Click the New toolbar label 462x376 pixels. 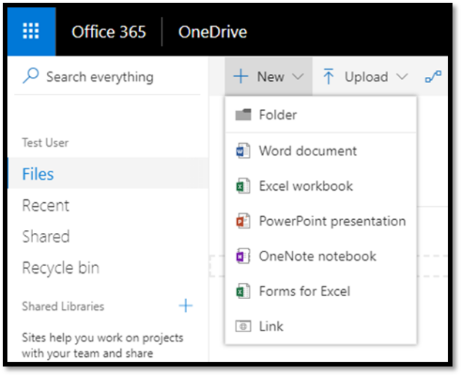click(x=270, y=77)
